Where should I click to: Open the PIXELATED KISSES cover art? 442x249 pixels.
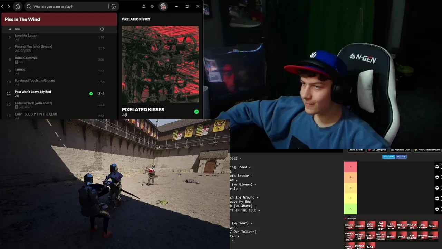point(160,64)
